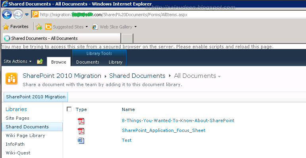Screen dimensions: 306x158
Task: Sort by Name column header
Action: tap(128, 109)
